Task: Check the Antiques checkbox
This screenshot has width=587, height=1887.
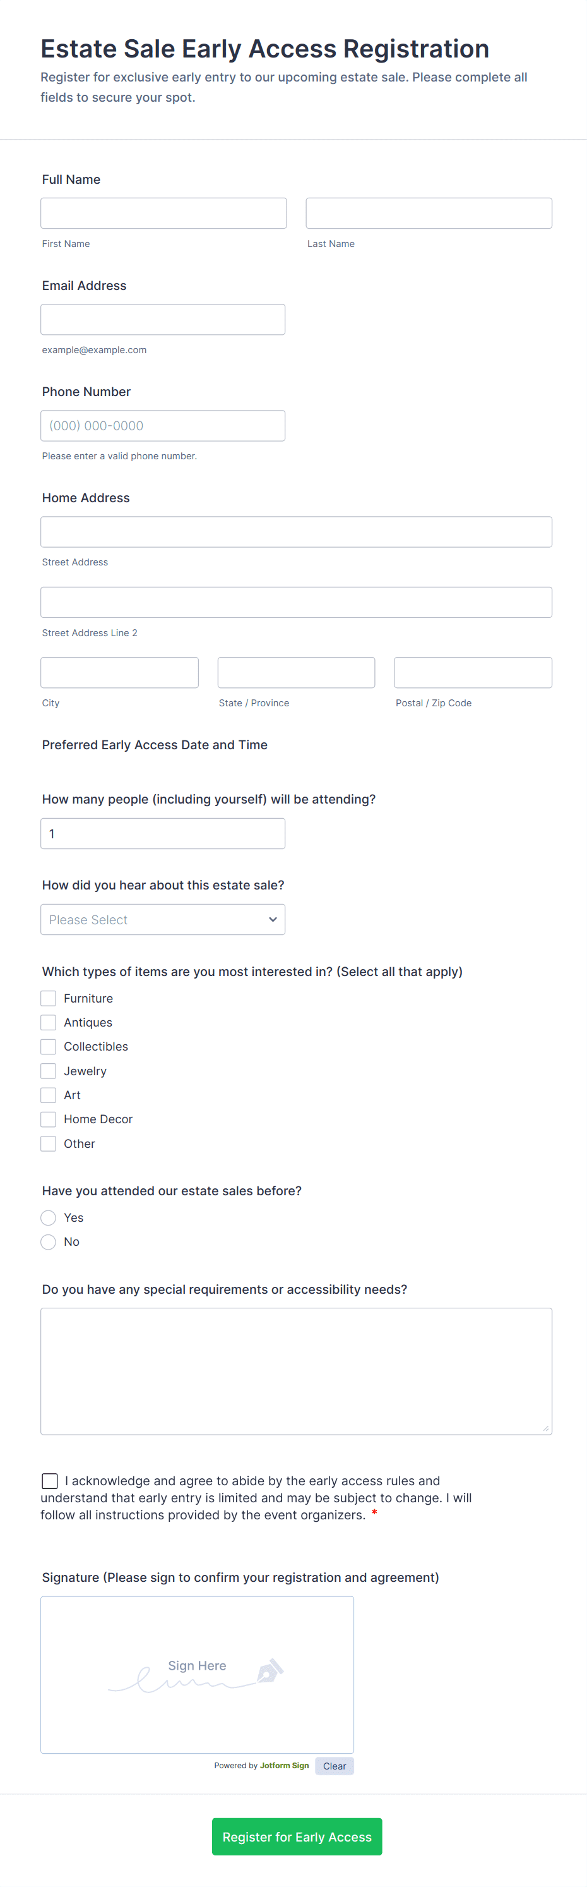Action: point(49,1023)
